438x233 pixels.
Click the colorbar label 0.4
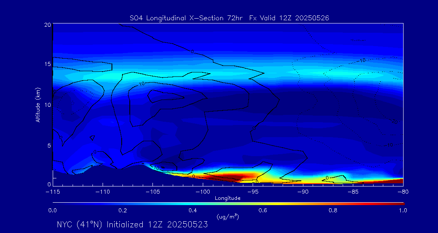click(x=193, y=210)
